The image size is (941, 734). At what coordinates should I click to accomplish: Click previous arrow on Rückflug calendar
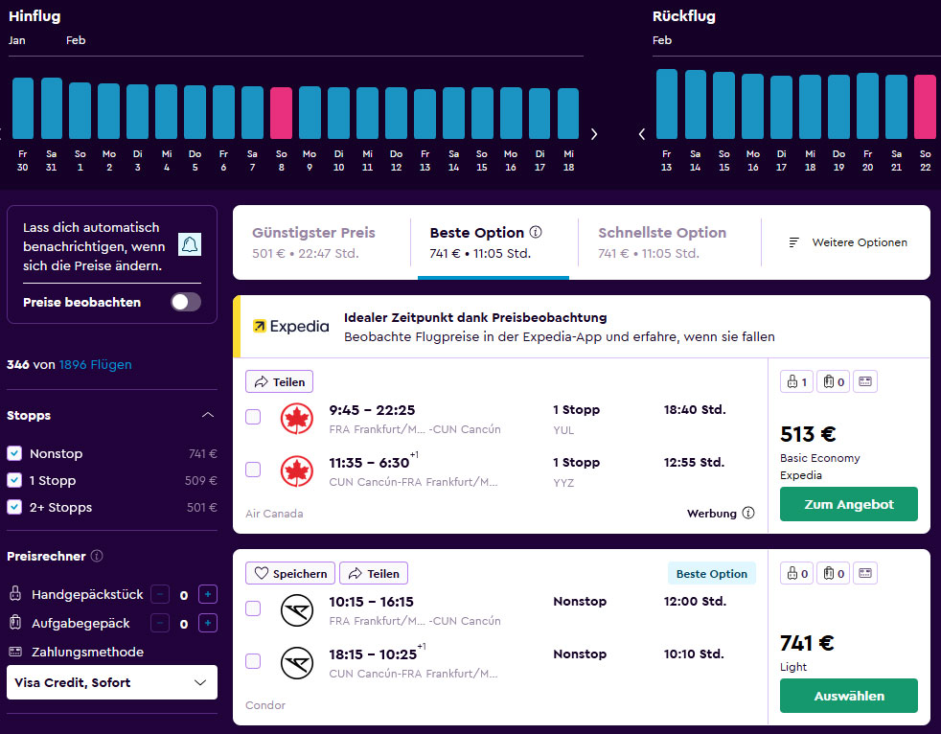point(642,134)
